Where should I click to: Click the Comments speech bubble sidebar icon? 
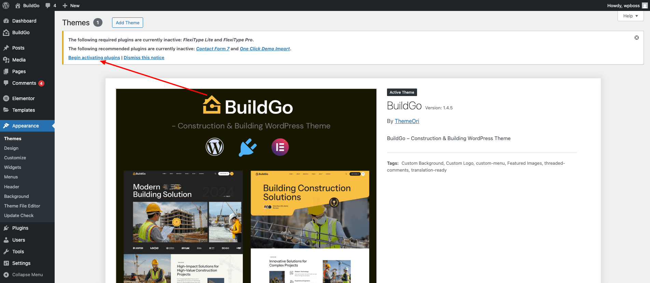[x=6, y=83]
